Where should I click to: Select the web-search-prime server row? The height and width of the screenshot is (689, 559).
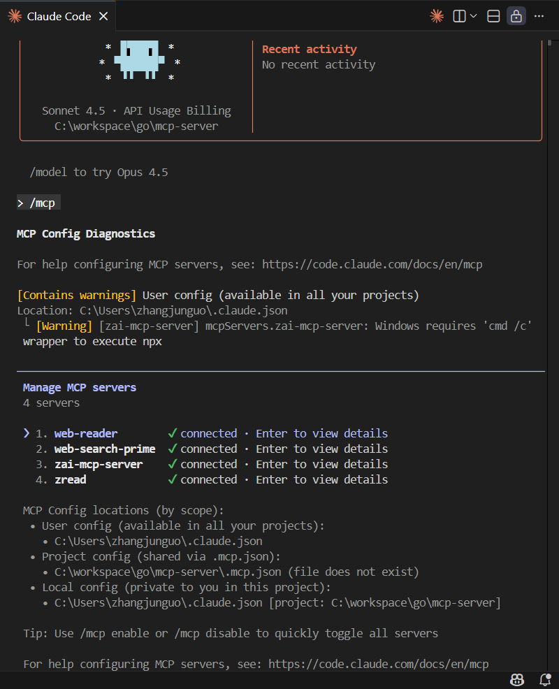[x=212, y=449]
